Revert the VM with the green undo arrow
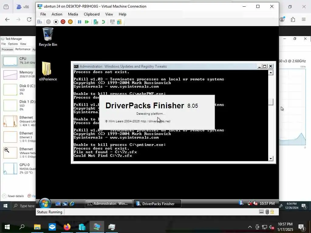Viewport: 311px width, 233px height. 103,22
